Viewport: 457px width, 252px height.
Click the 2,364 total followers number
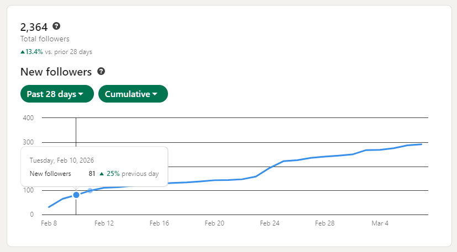tap(34, 27)
